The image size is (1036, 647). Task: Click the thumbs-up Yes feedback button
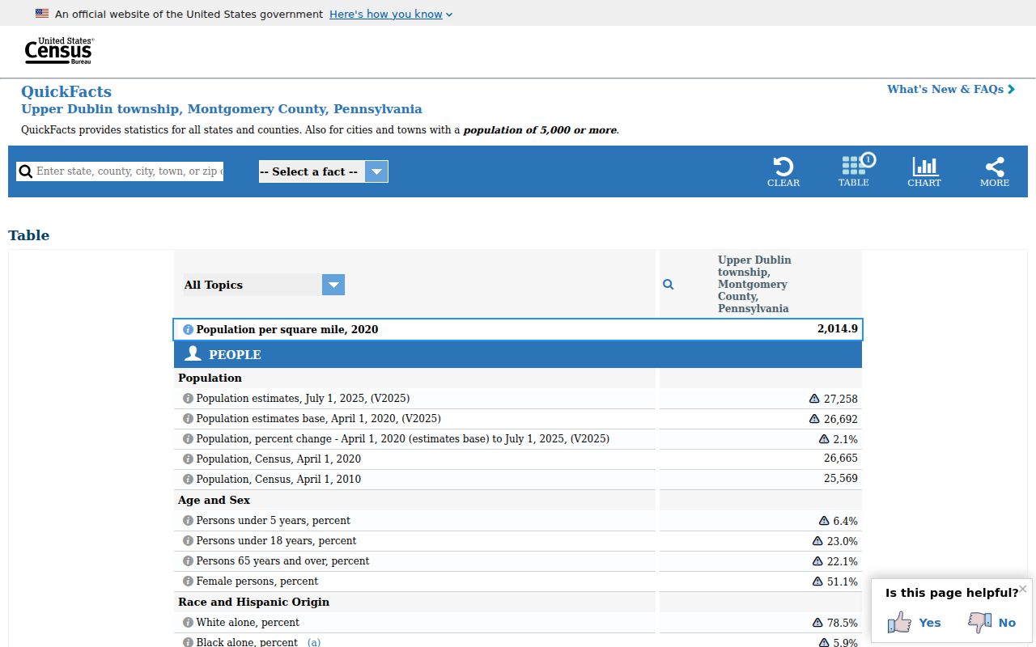coord(914,622)
